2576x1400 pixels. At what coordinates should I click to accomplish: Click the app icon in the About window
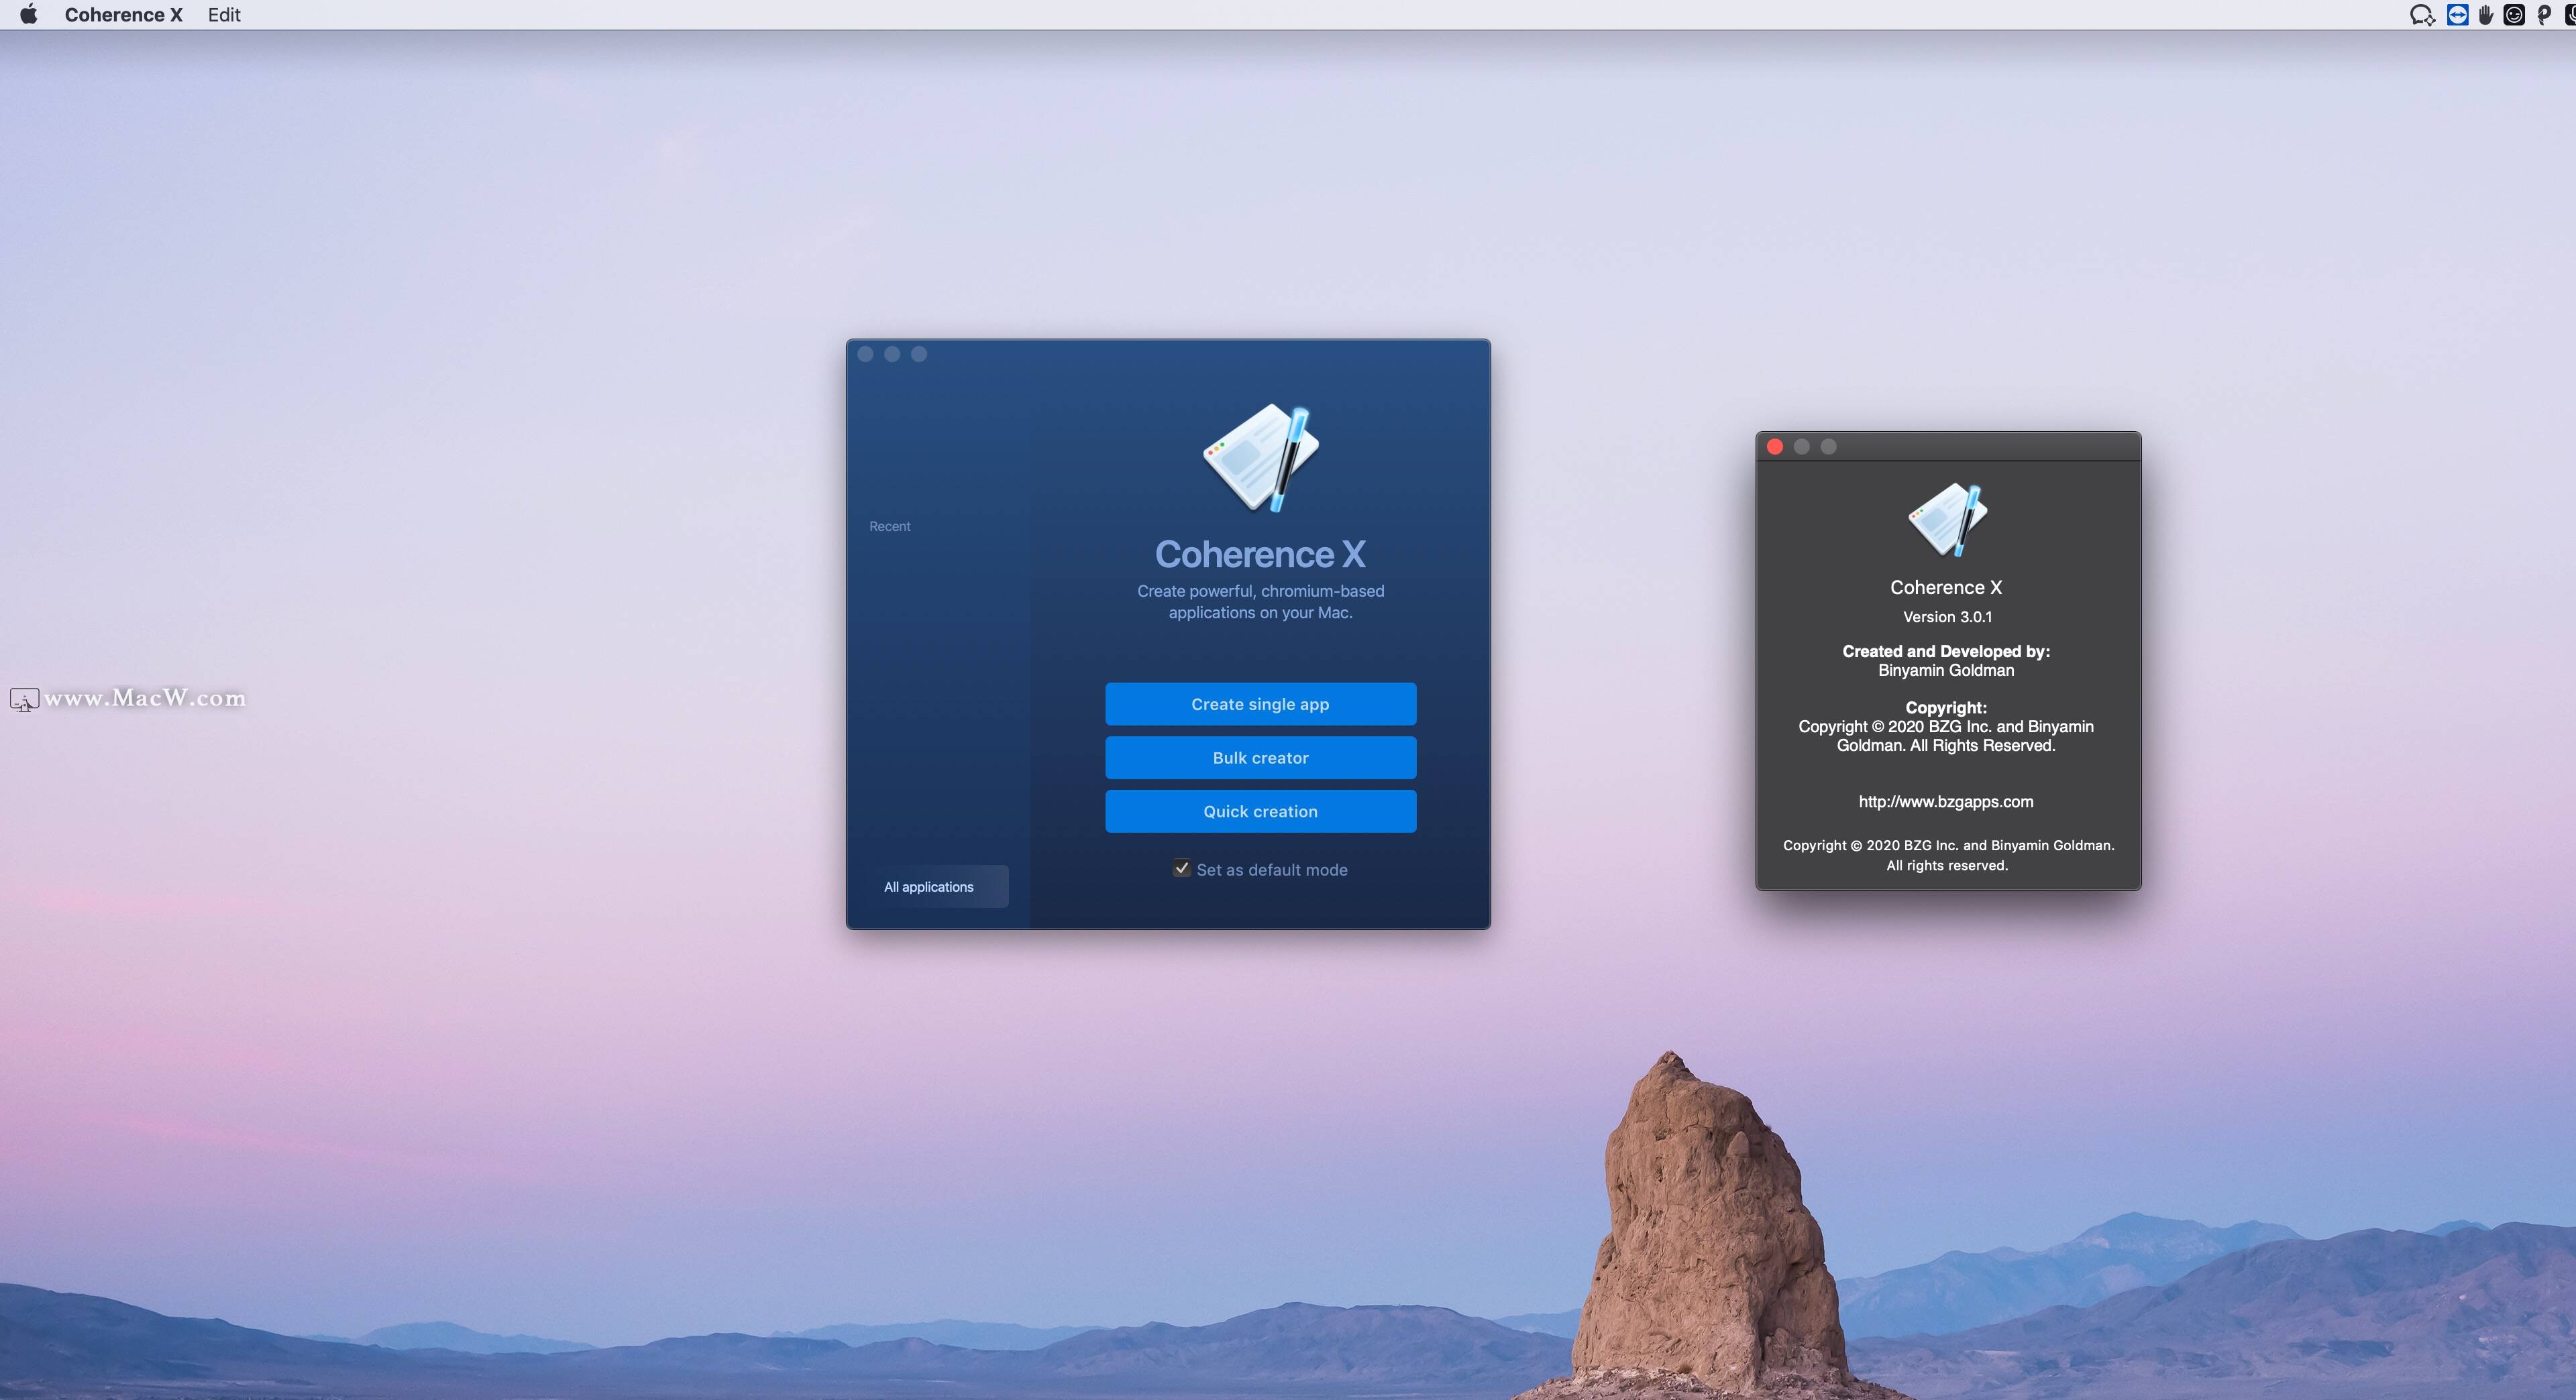pyautogui.click(x=1947, y=520)
